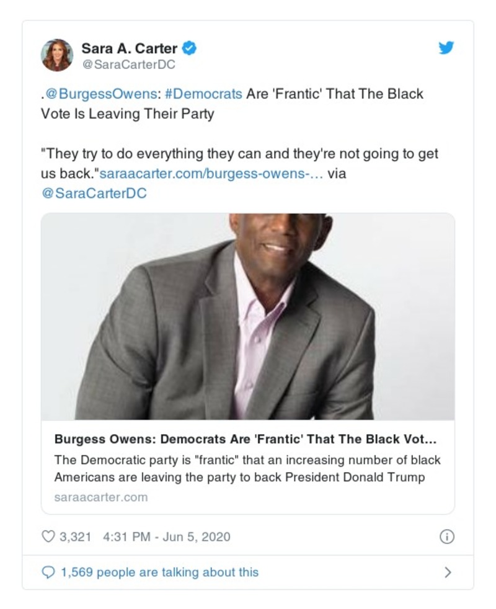
Task: Click the blue reply speech bubble icon
Action: coord(48,572)
